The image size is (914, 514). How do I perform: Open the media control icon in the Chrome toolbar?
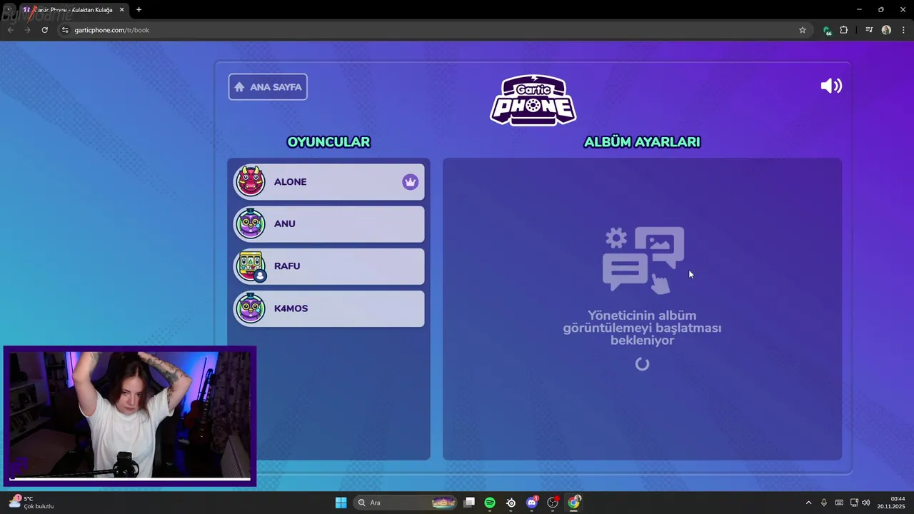pos(869,30)
